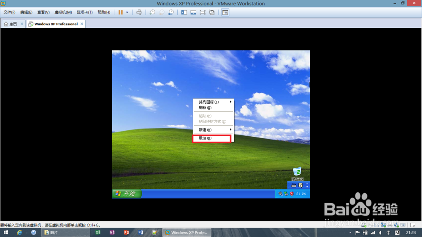Click the revert to snapshot toolbar icon
Screen dimensions: 422x237
click(162, 12)
